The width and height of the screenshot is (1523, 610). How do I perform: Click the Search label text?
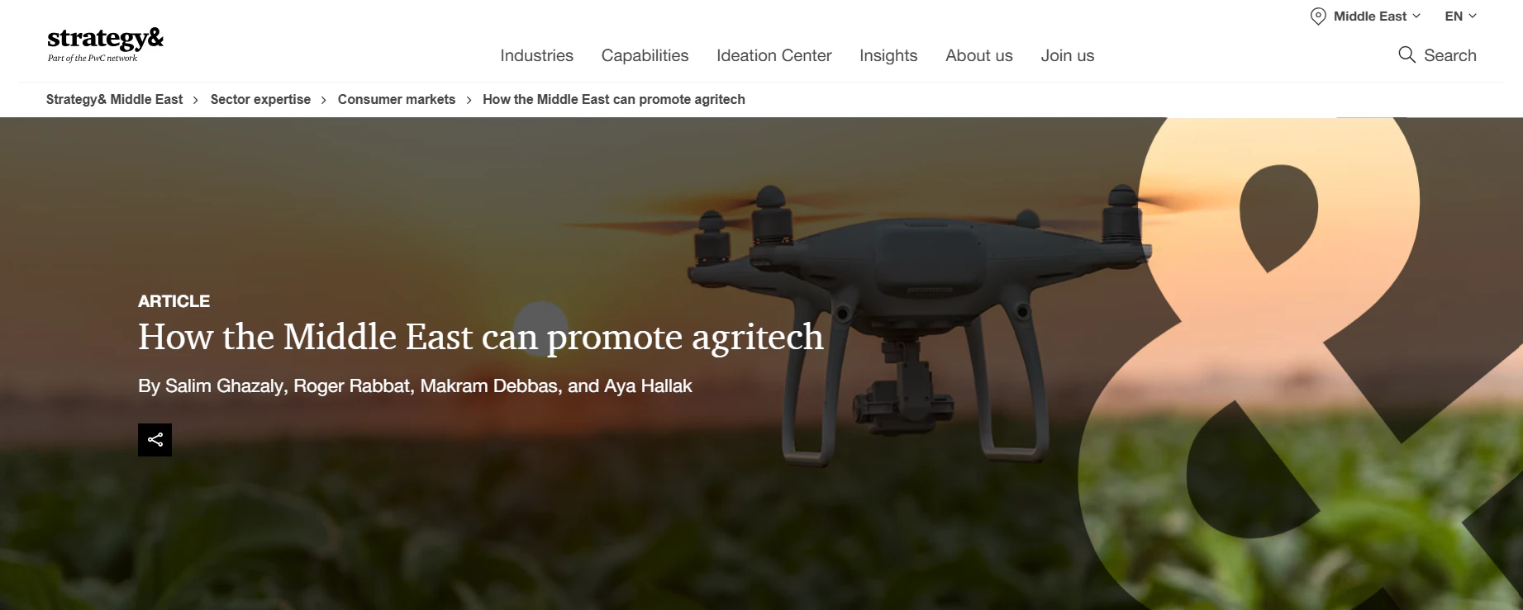pos(1449,55)
